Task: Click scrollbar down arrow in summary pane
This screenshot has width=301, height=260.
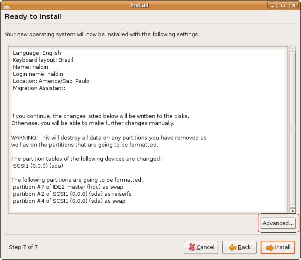Action: (293, 211)
